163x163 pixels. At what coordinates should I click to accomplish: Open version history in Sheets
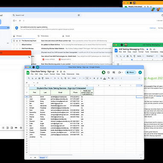click(108, 73)
